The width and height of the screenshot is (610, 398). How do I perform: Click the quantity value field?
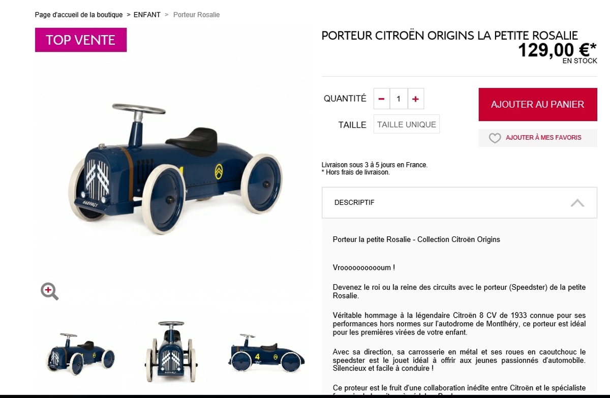point(399,99)
